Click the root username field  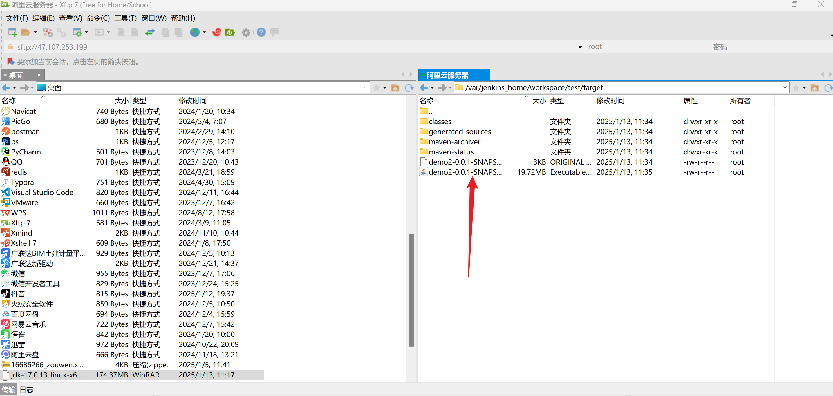648,47
